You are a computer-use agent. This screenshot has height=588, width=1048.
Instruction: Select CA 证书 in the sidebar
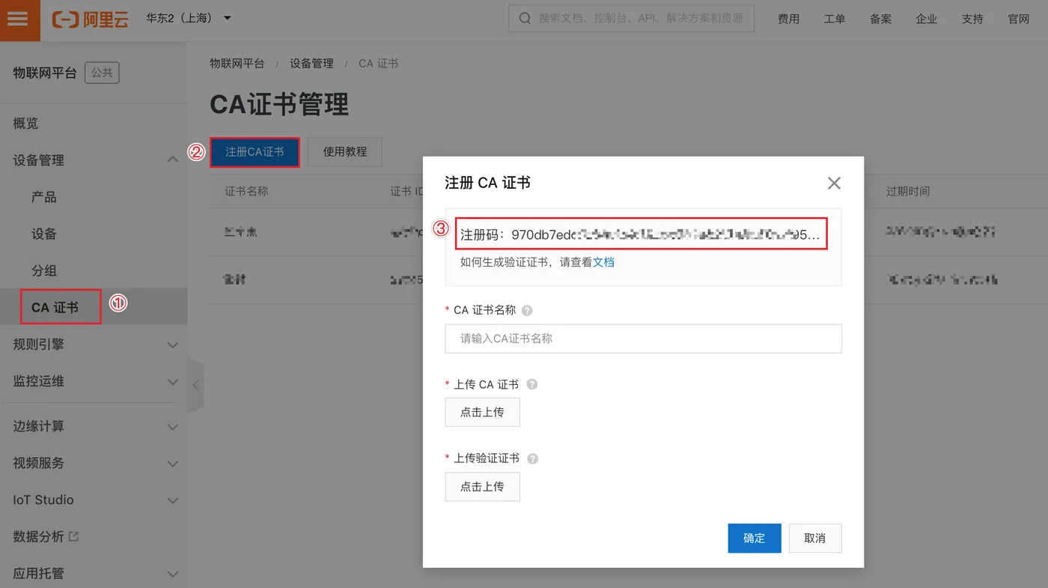pos(94,306)
